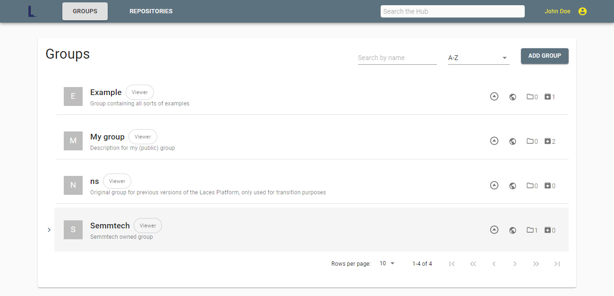Click the Viewer badge next to Semmtech
The width and height of the screenshot is (614, 296).
point(148,226)
